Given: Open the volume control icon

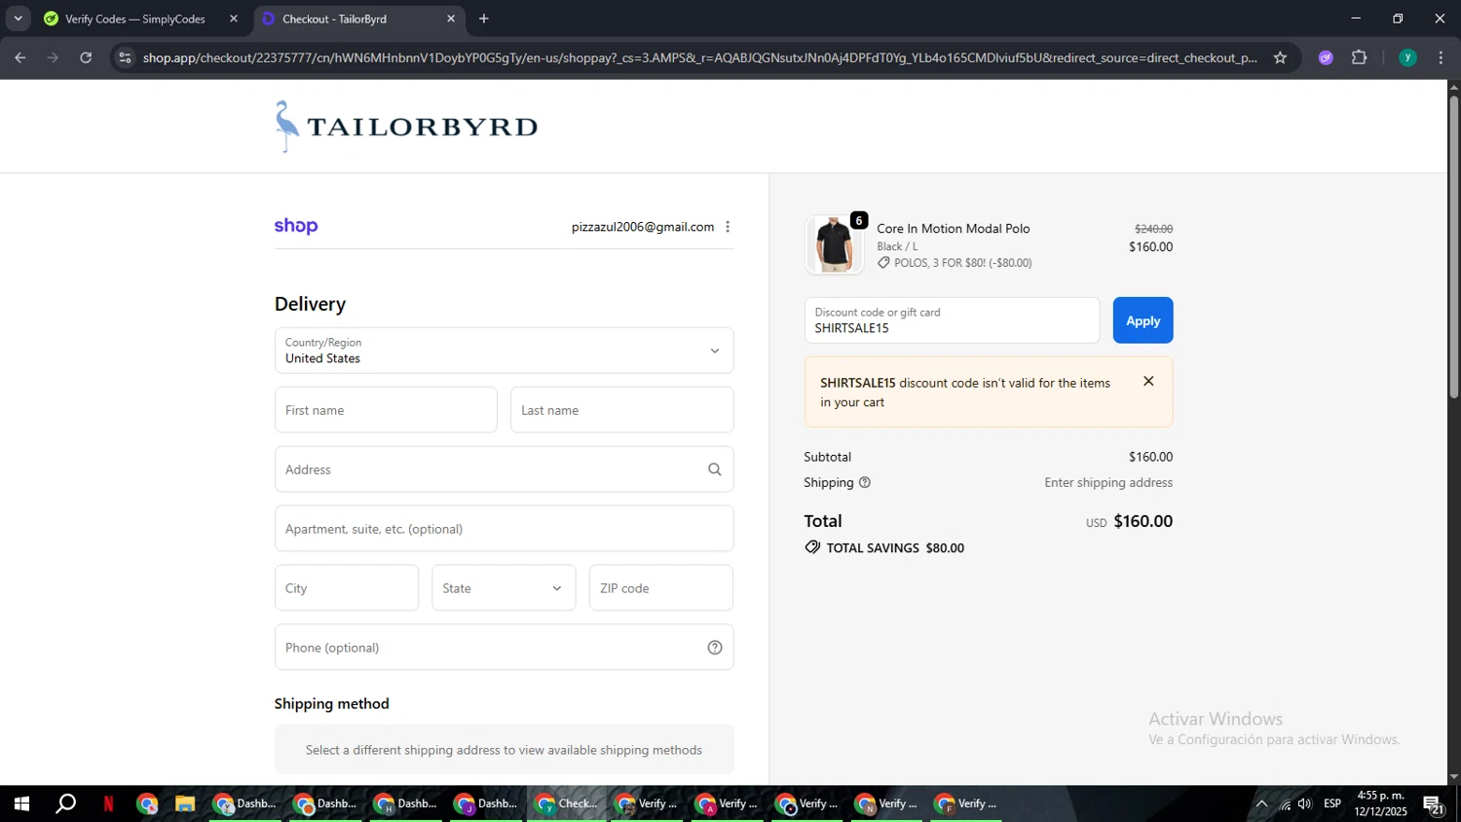Looking at the screenshot, I should pos(1305,803).
